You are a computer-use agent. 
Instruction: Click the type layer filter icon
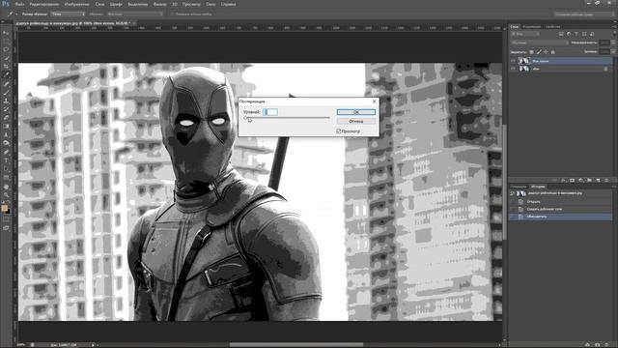(576, 35)
